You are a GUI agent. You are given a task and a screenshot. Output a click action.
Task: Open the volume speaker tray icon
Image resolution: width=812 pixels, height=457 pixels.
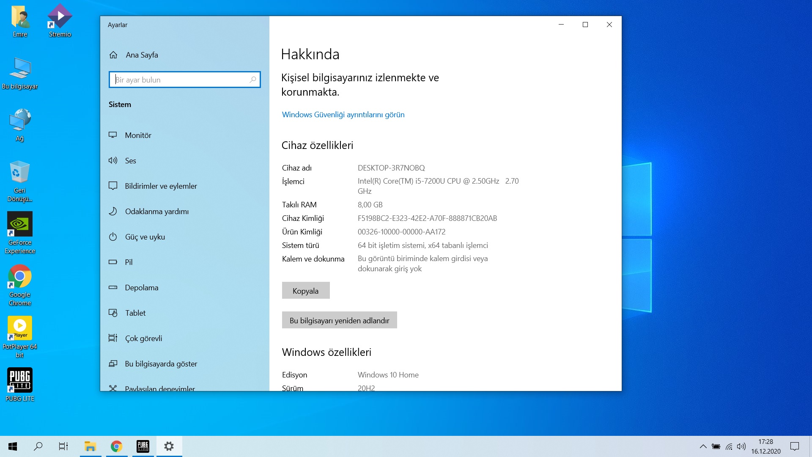(x=741, y=446)
